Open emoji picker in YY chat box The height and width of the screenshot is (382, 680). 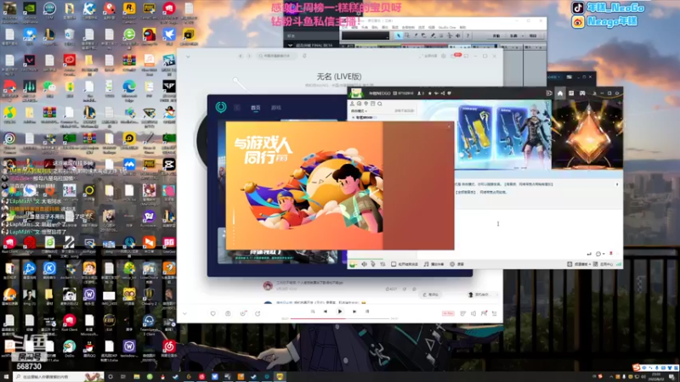click(598, 254)
